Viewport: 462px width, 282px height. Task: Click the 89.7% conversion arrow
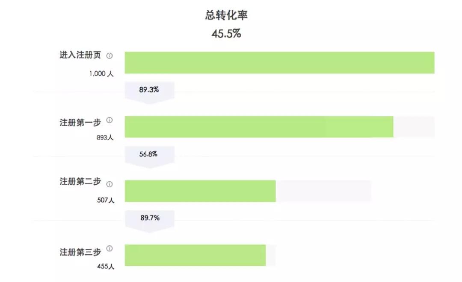(149, 218)
